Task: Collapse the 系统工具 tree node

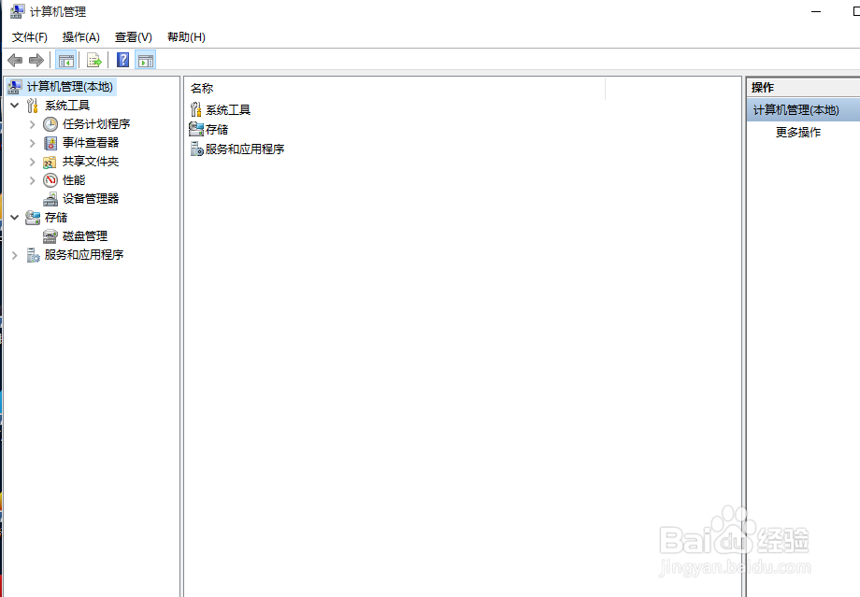Action: click(x=15, y=106)
